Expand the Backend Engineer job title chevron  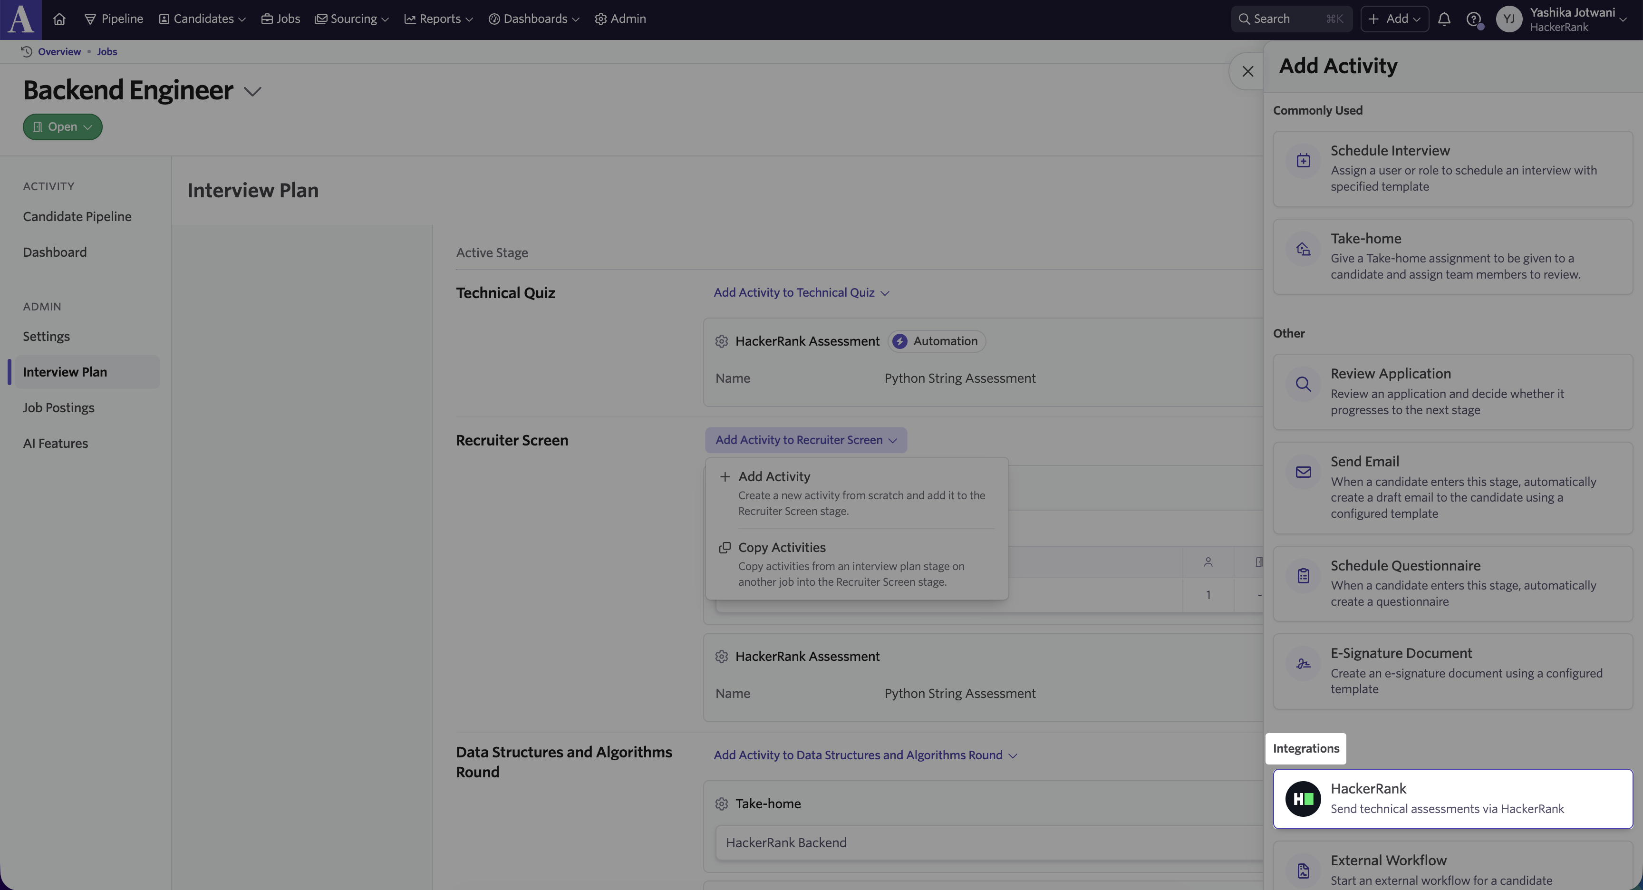252,92
